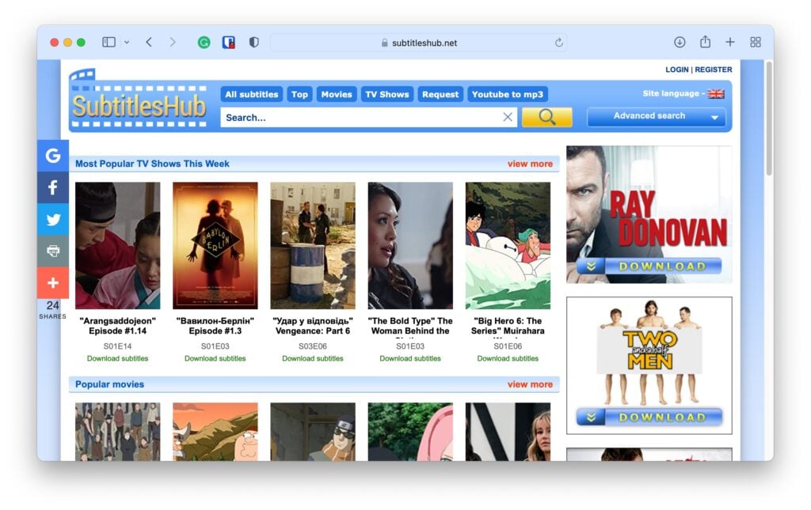
Task: Open the crowd scene movie thumbnail
Action: (117, 432)
